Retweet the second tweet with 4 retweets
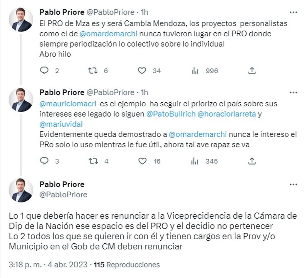 (93, 161)
